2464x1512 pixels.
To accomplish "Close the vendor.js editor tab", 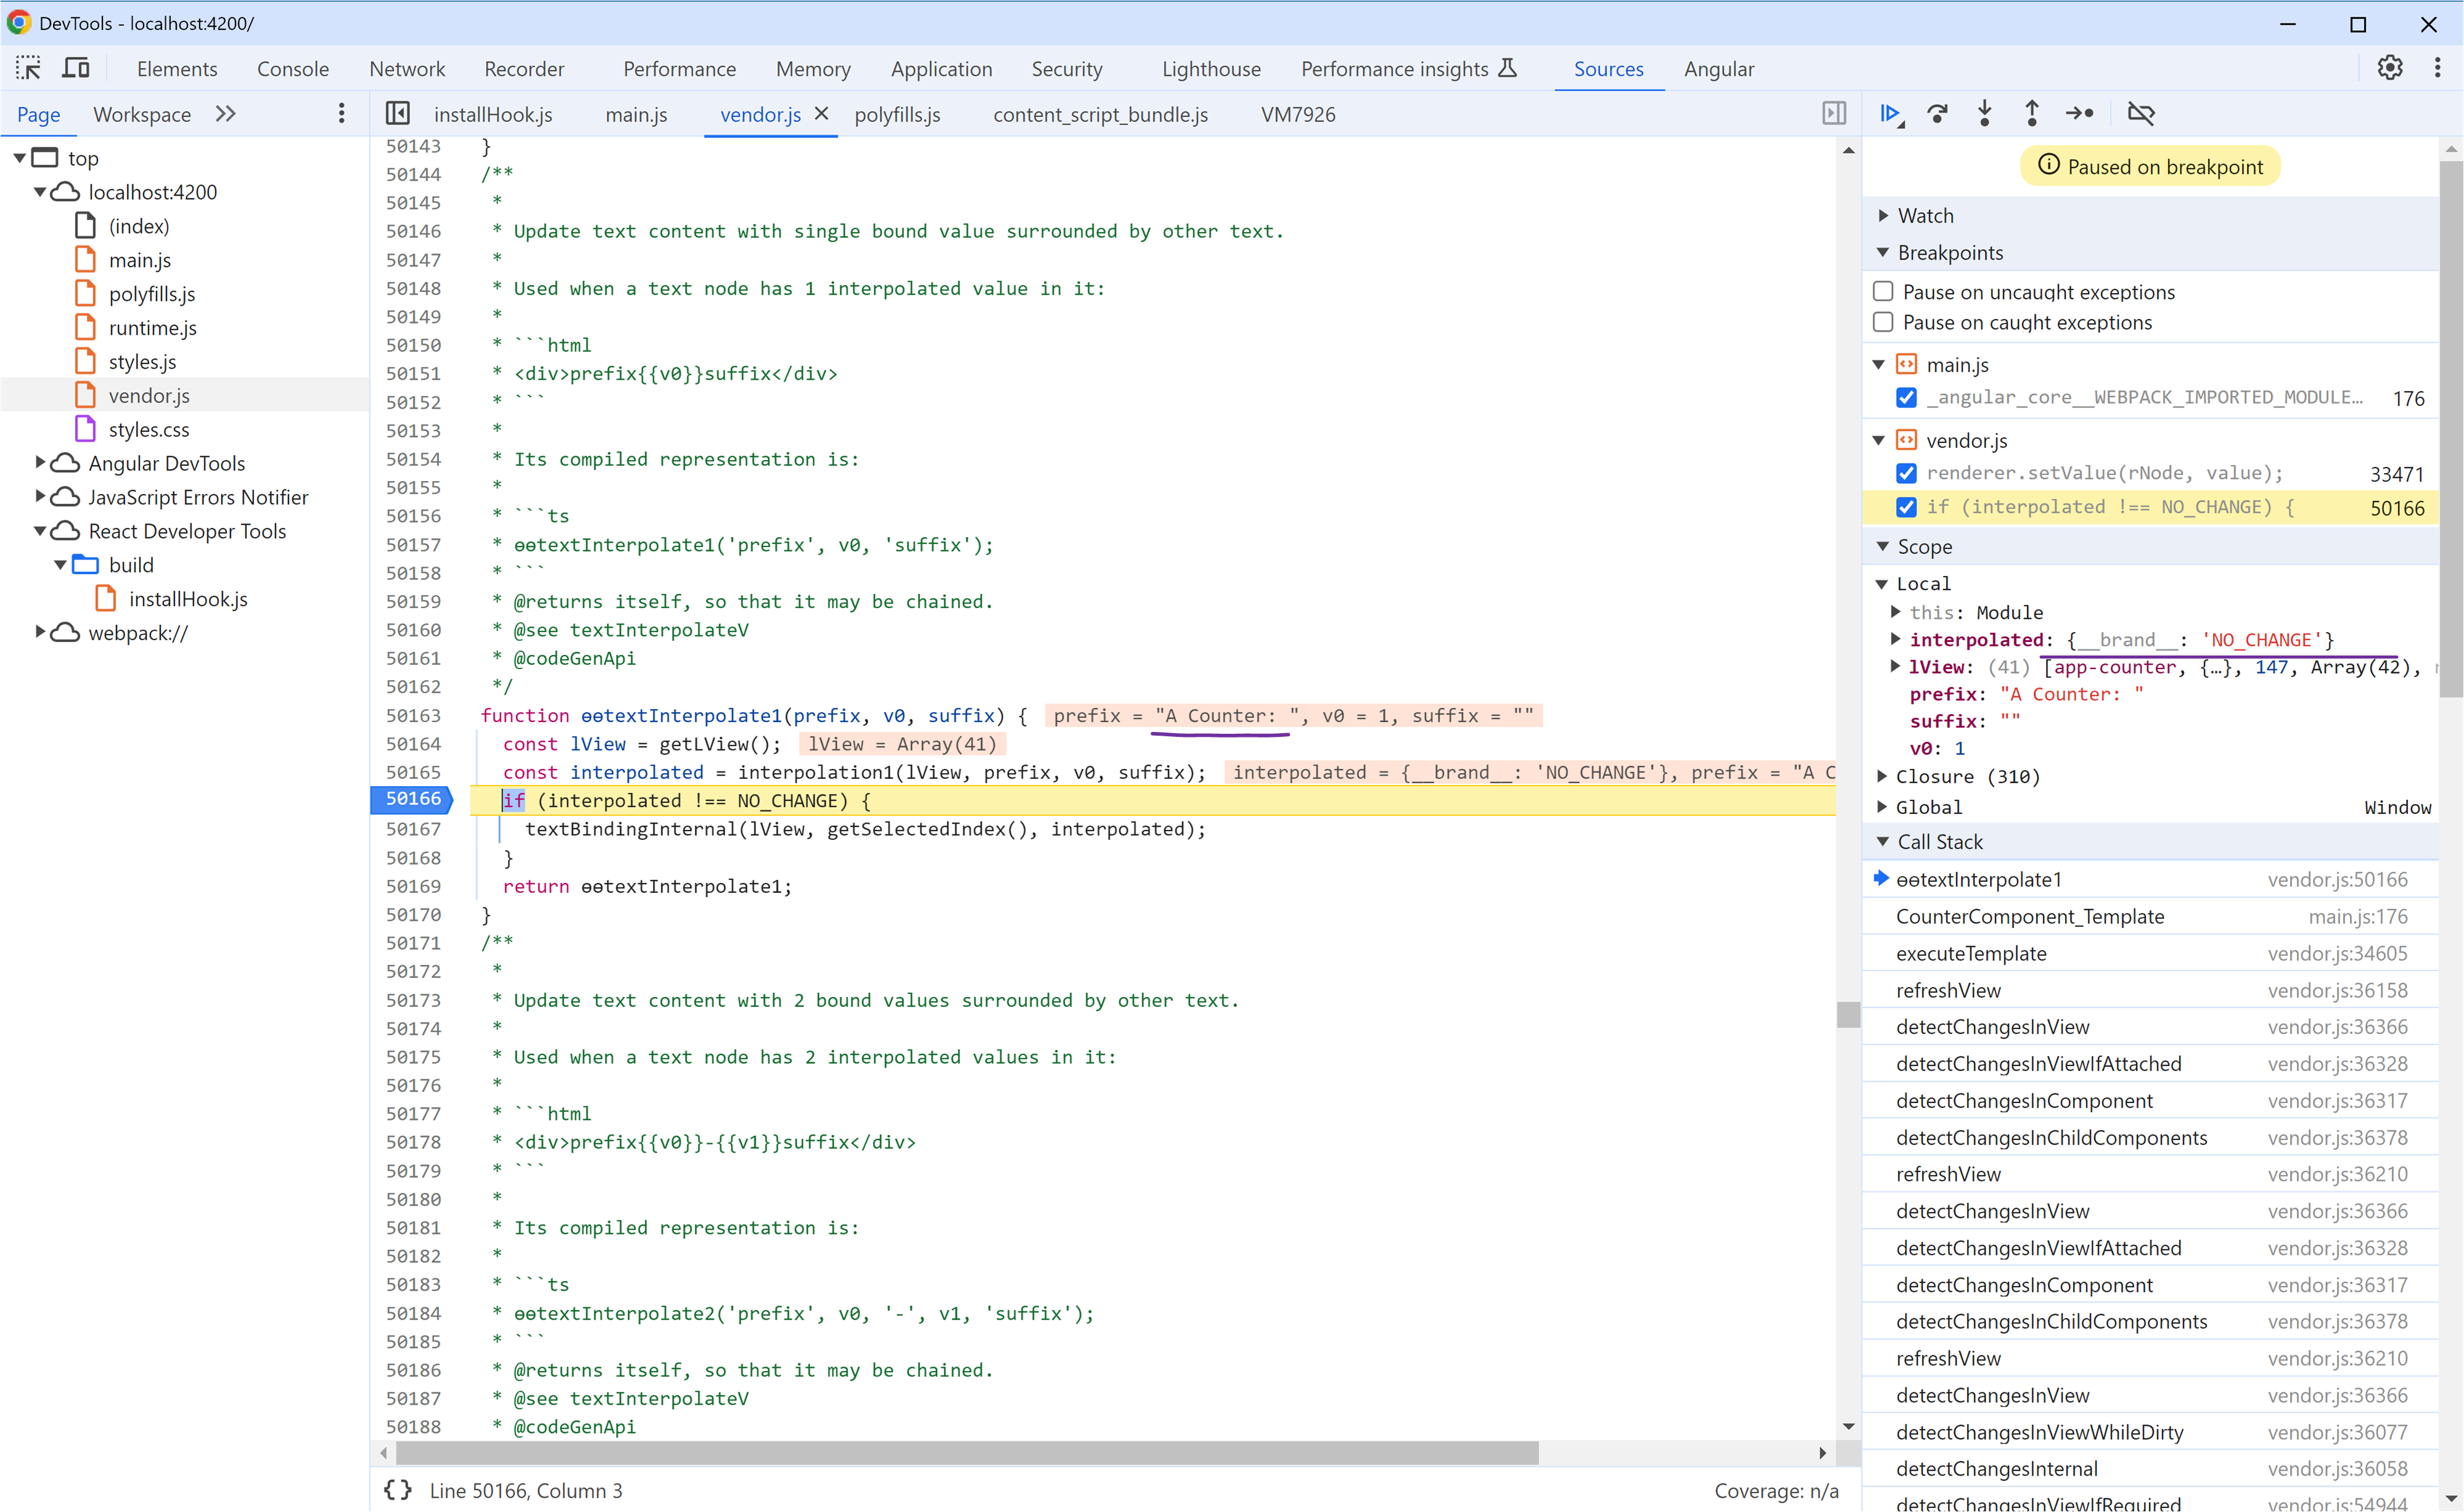I will [821, 114].
